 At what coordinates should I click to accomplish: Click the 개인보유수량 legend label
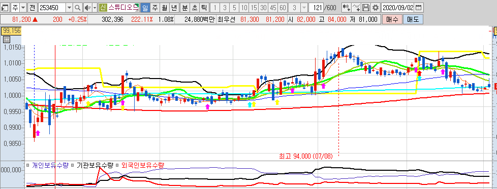pyautogui.click(x=50, y=165)
